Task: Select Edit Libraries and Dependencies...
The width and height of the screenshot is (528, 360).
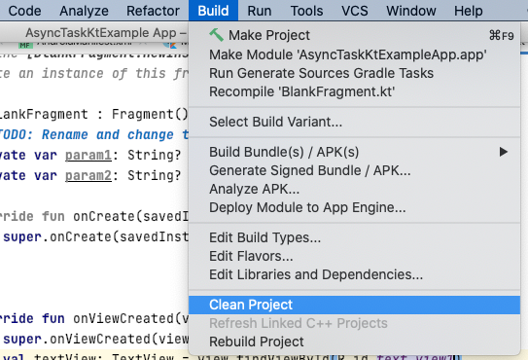Action: pyautogui.click(x=354, y=274)
